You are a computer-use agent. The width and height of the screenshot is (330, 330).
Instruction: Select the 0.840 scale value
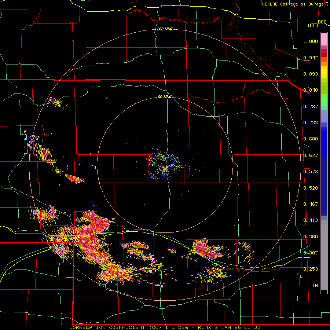311,90
